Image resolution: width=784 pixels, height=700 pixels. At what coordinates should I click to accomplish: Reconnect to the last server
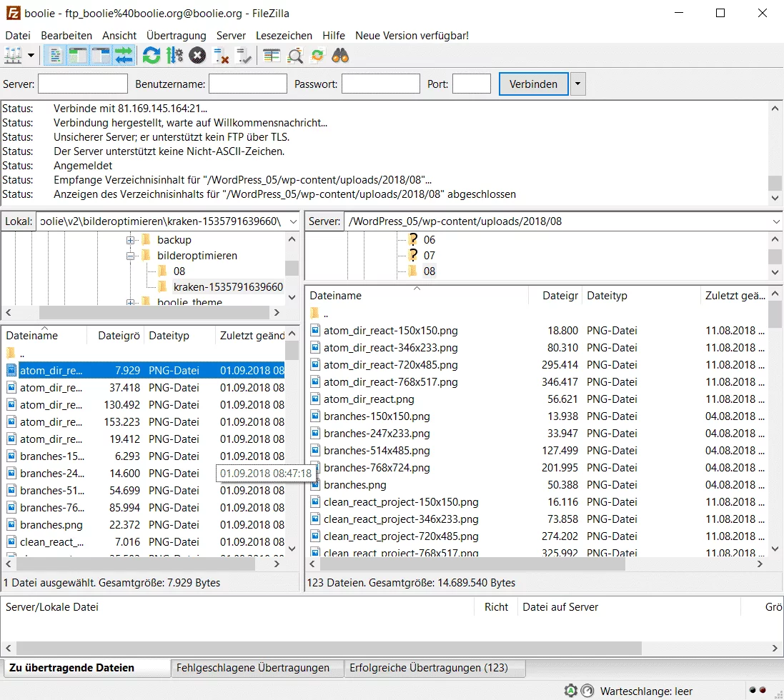pos(244,56)
